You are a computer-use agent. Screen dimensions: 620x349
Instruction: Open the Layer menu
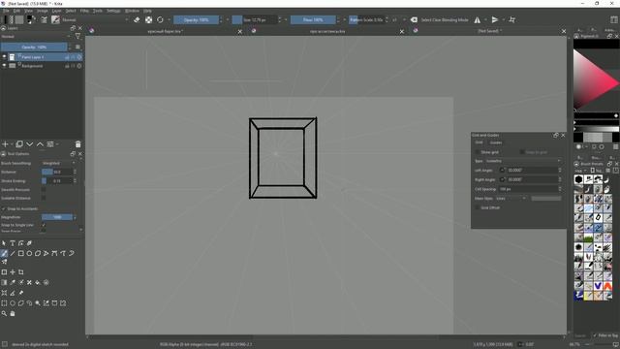coord(56,11)
